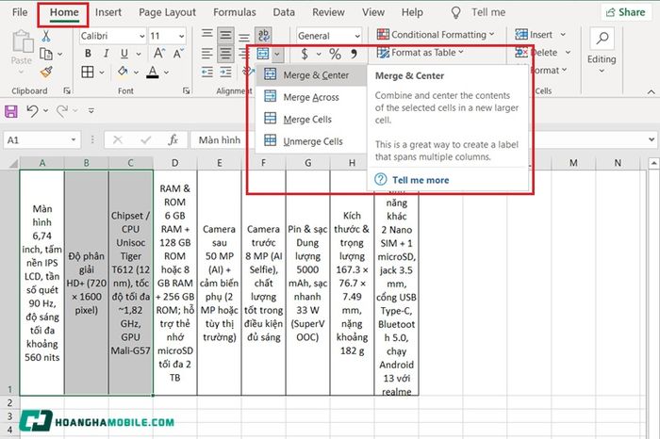Toggle Wrap Text button
Screen dimensions: 660x439
263,35
